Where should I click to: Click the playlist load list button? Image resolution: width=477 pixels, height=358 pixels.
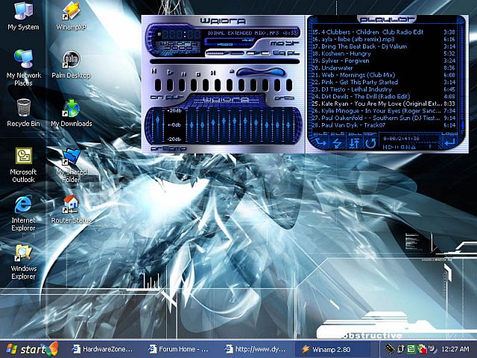[449, 142]
